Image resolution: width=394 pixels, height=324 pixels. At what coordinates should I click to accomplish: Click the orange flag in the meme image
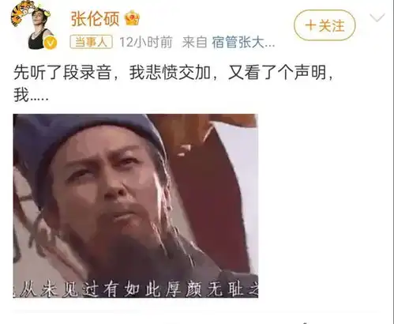(203, 132)
